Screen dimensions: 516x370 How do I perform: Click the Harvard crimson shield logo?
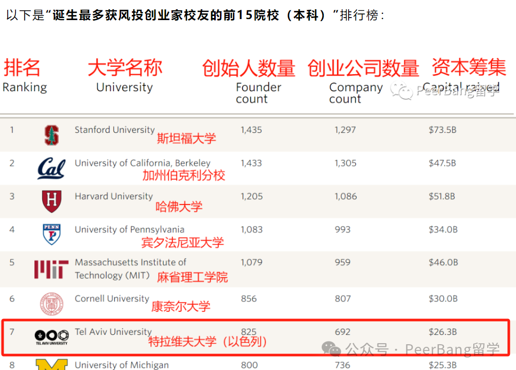pyautogui.click(x=51, y=201)
